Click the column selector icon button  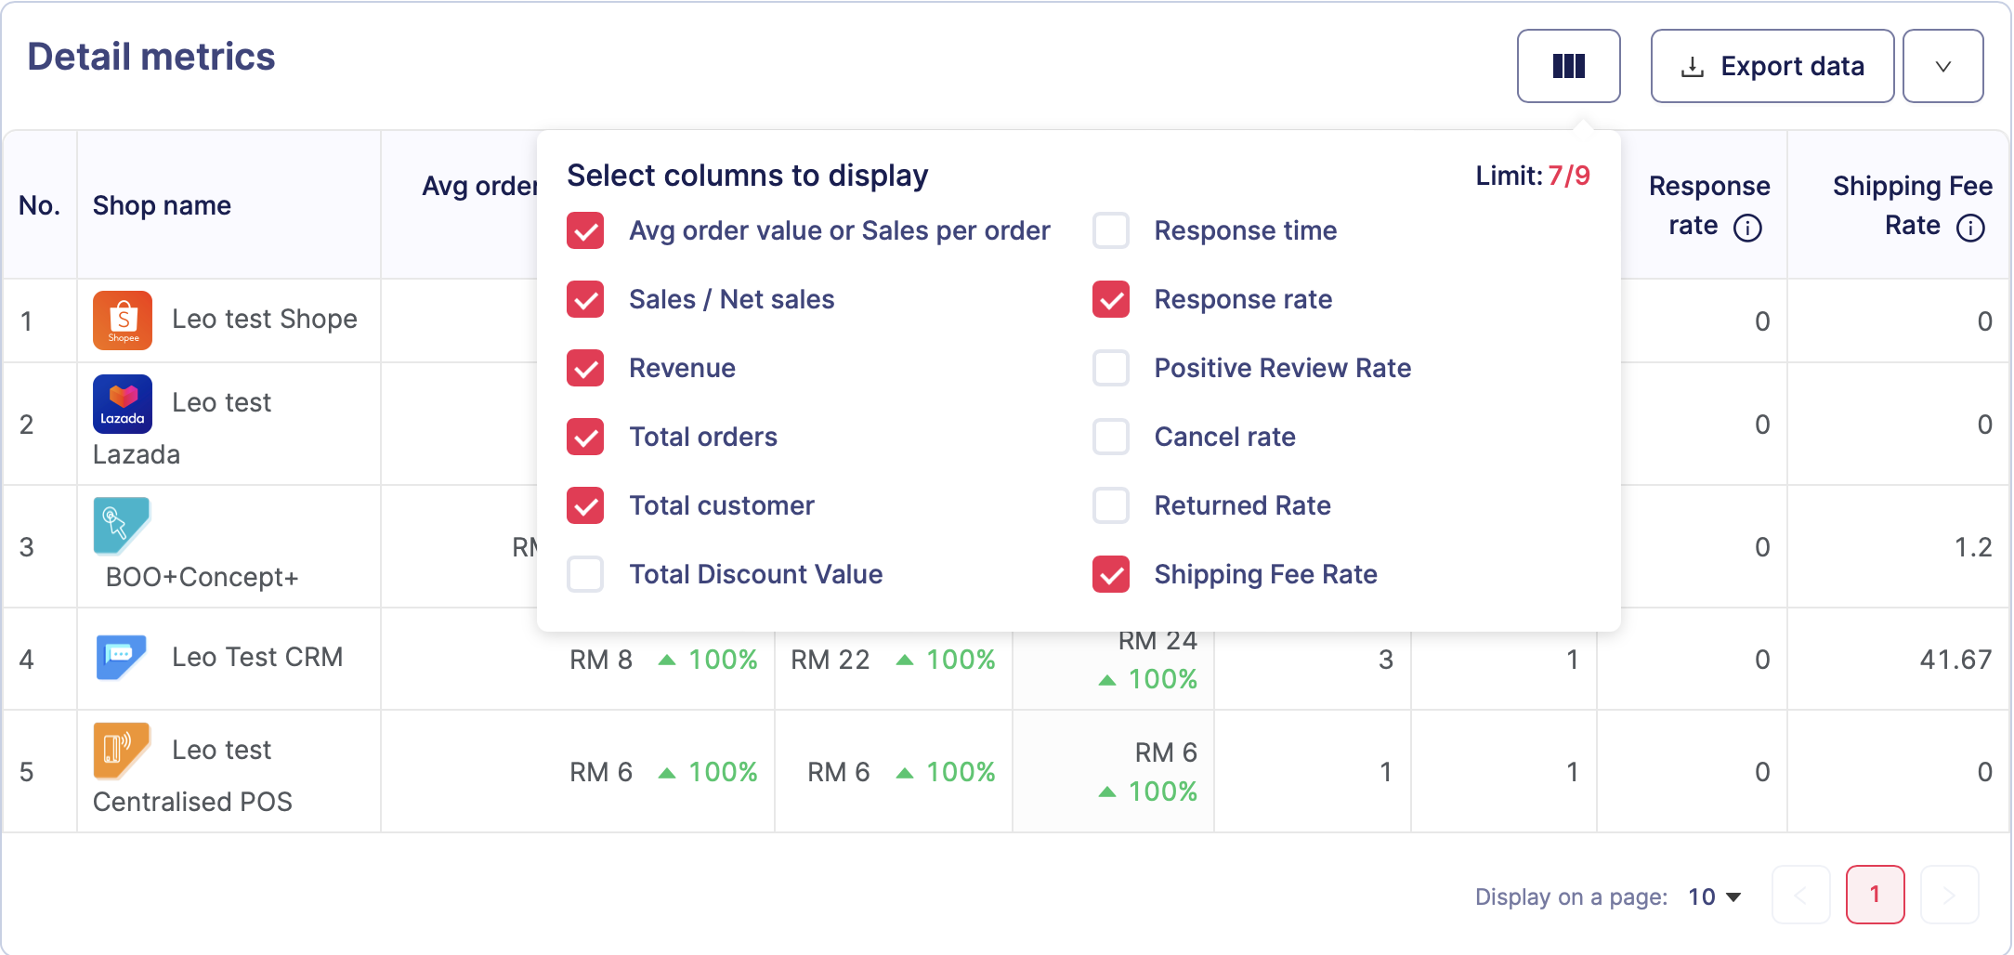click(x=1568, y=66)
